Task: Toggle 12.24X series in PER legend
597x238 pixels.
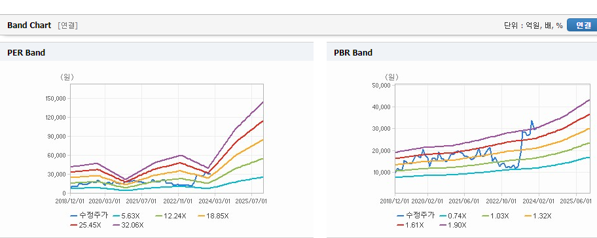Action: pos(171,216)
